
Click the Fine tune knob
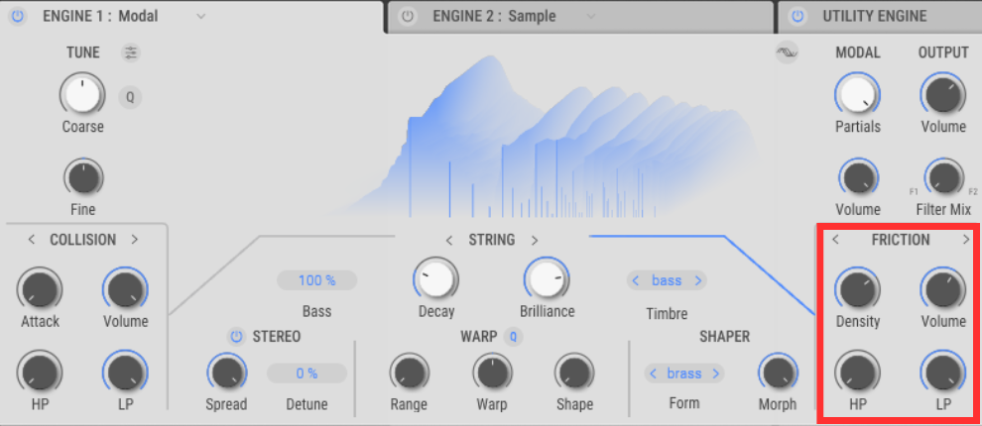[x=83, y=177]
